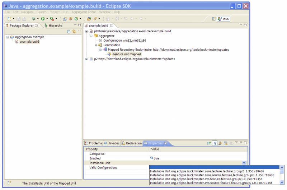
Task: Click the Last Edit Location icon
Action: tap(126, 19)
